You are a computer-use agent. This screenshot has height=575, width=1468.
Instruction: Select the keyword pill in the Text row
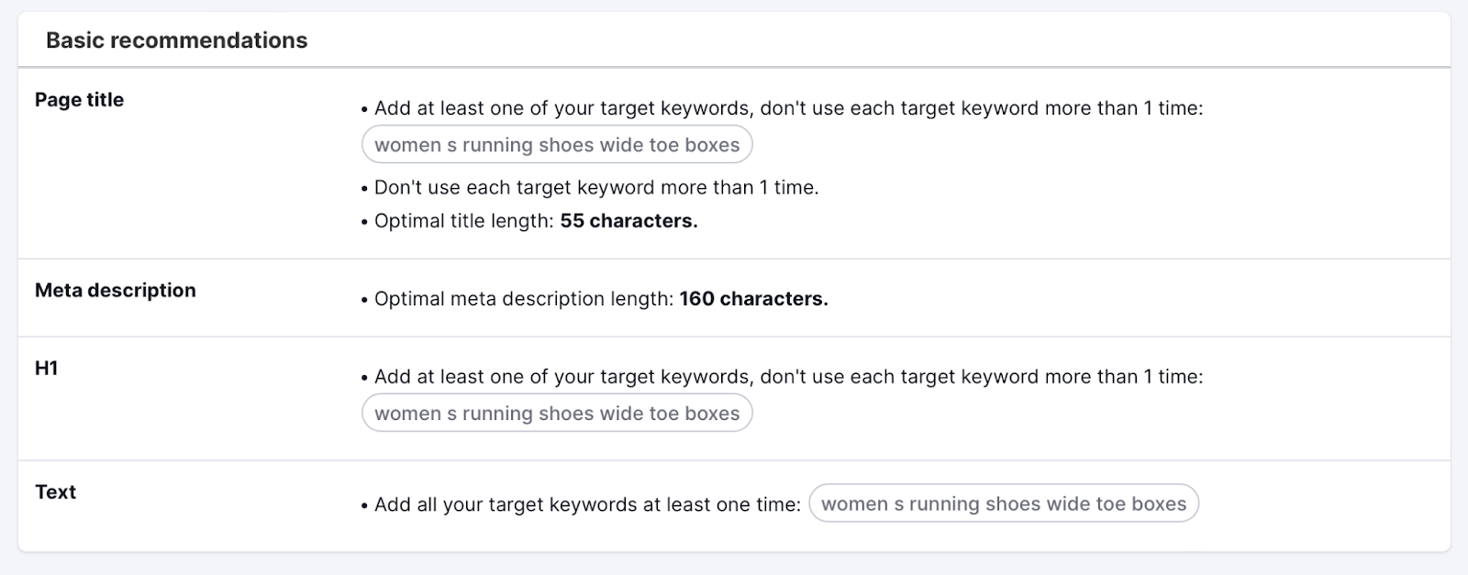(x=1006, y=503)
